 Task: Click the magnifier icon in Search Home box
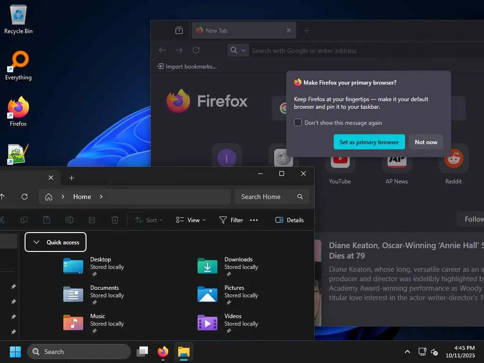pyautogui.click(x=300, y=197)
